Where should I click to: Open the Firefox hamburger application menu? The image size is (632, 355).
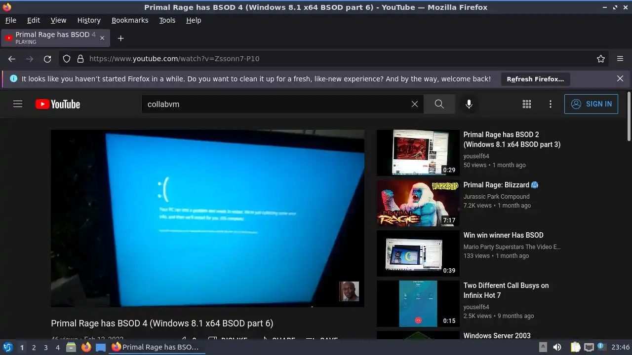620,59
